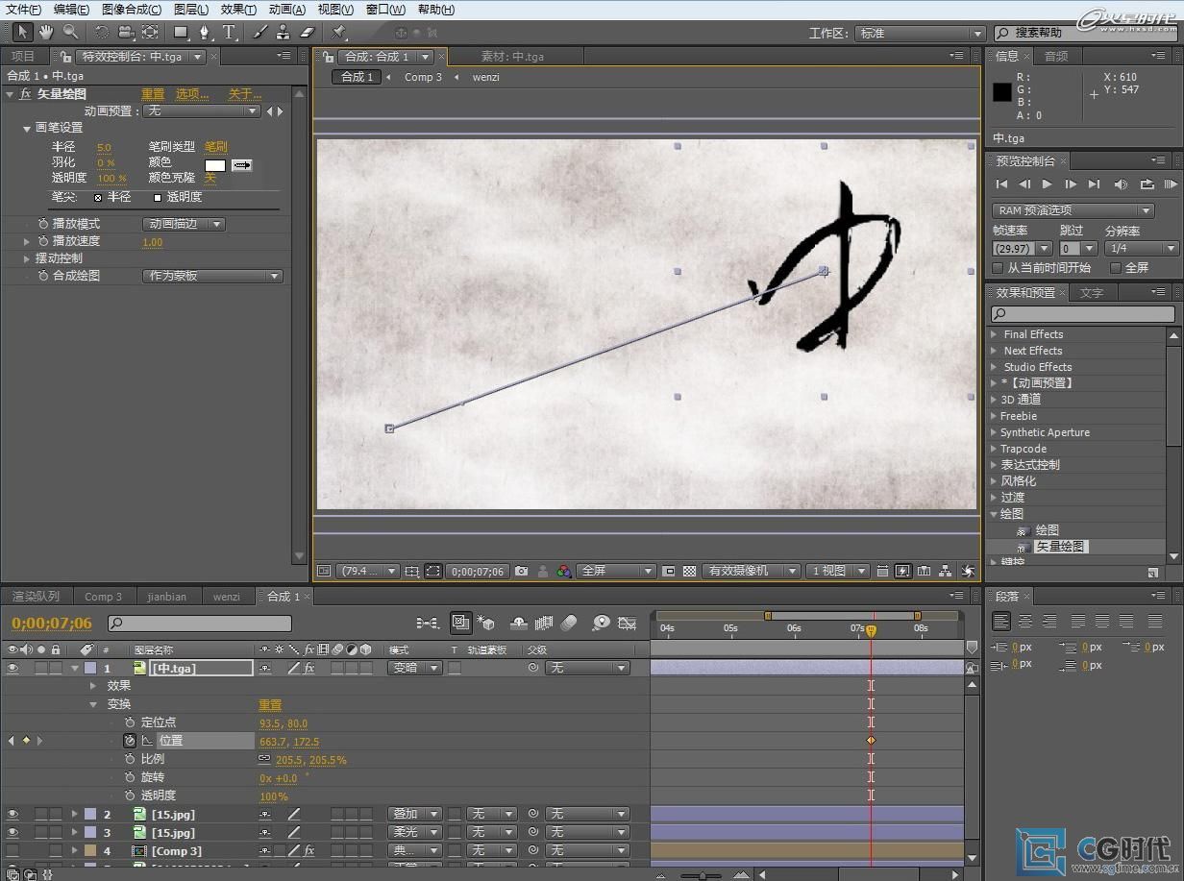Enable motion blur switch in timeline
1184x881 pixels.
[570, 624]
